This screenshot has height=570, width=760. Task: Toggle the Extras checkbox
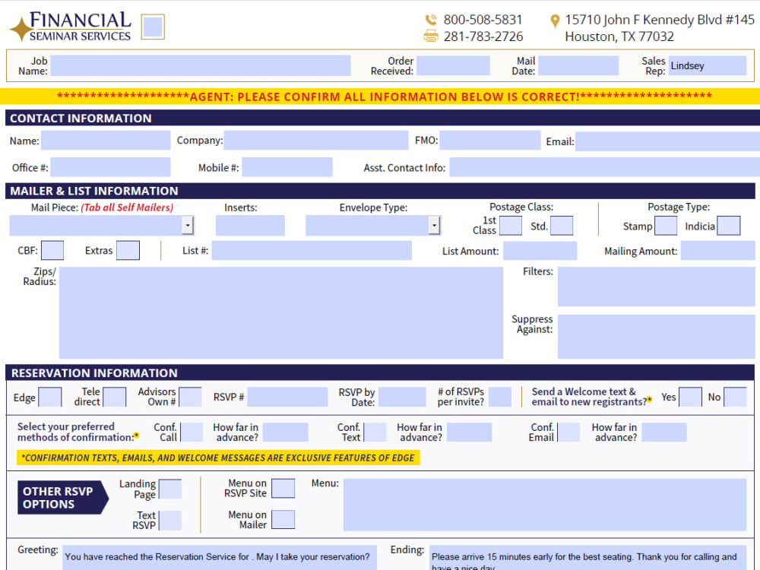point(128,251)
